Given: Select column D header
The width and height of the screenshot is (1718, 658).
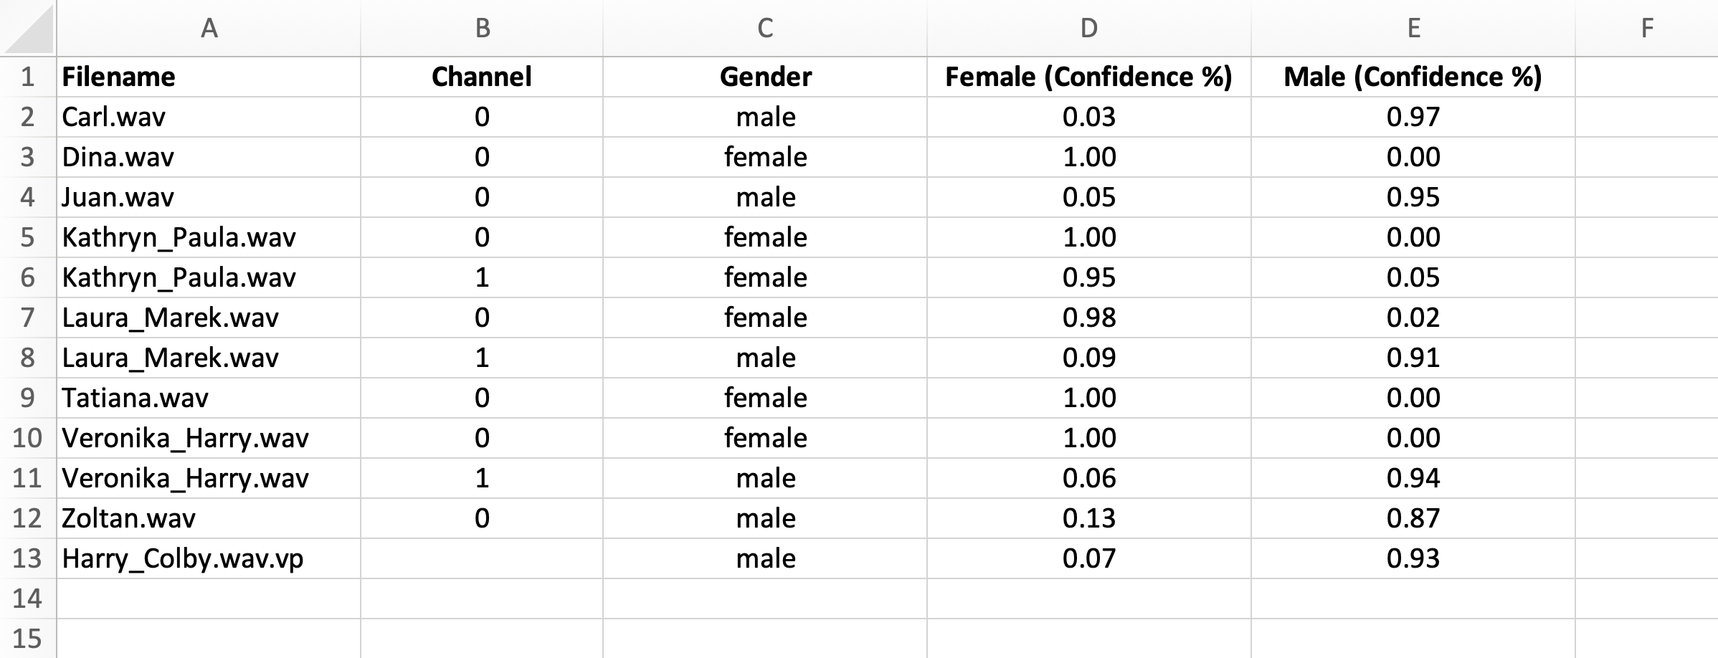Looking at the screenshot, I should (x=1089, y=28).
